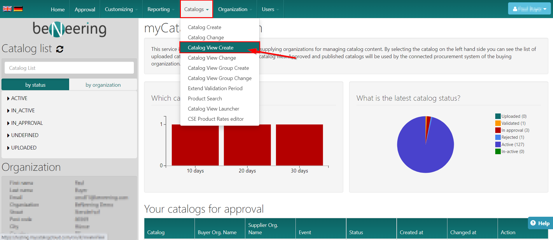This screenshot has height=240, width=553.
Task: Focus the Catalog List search field
Action: pos(69,68)
